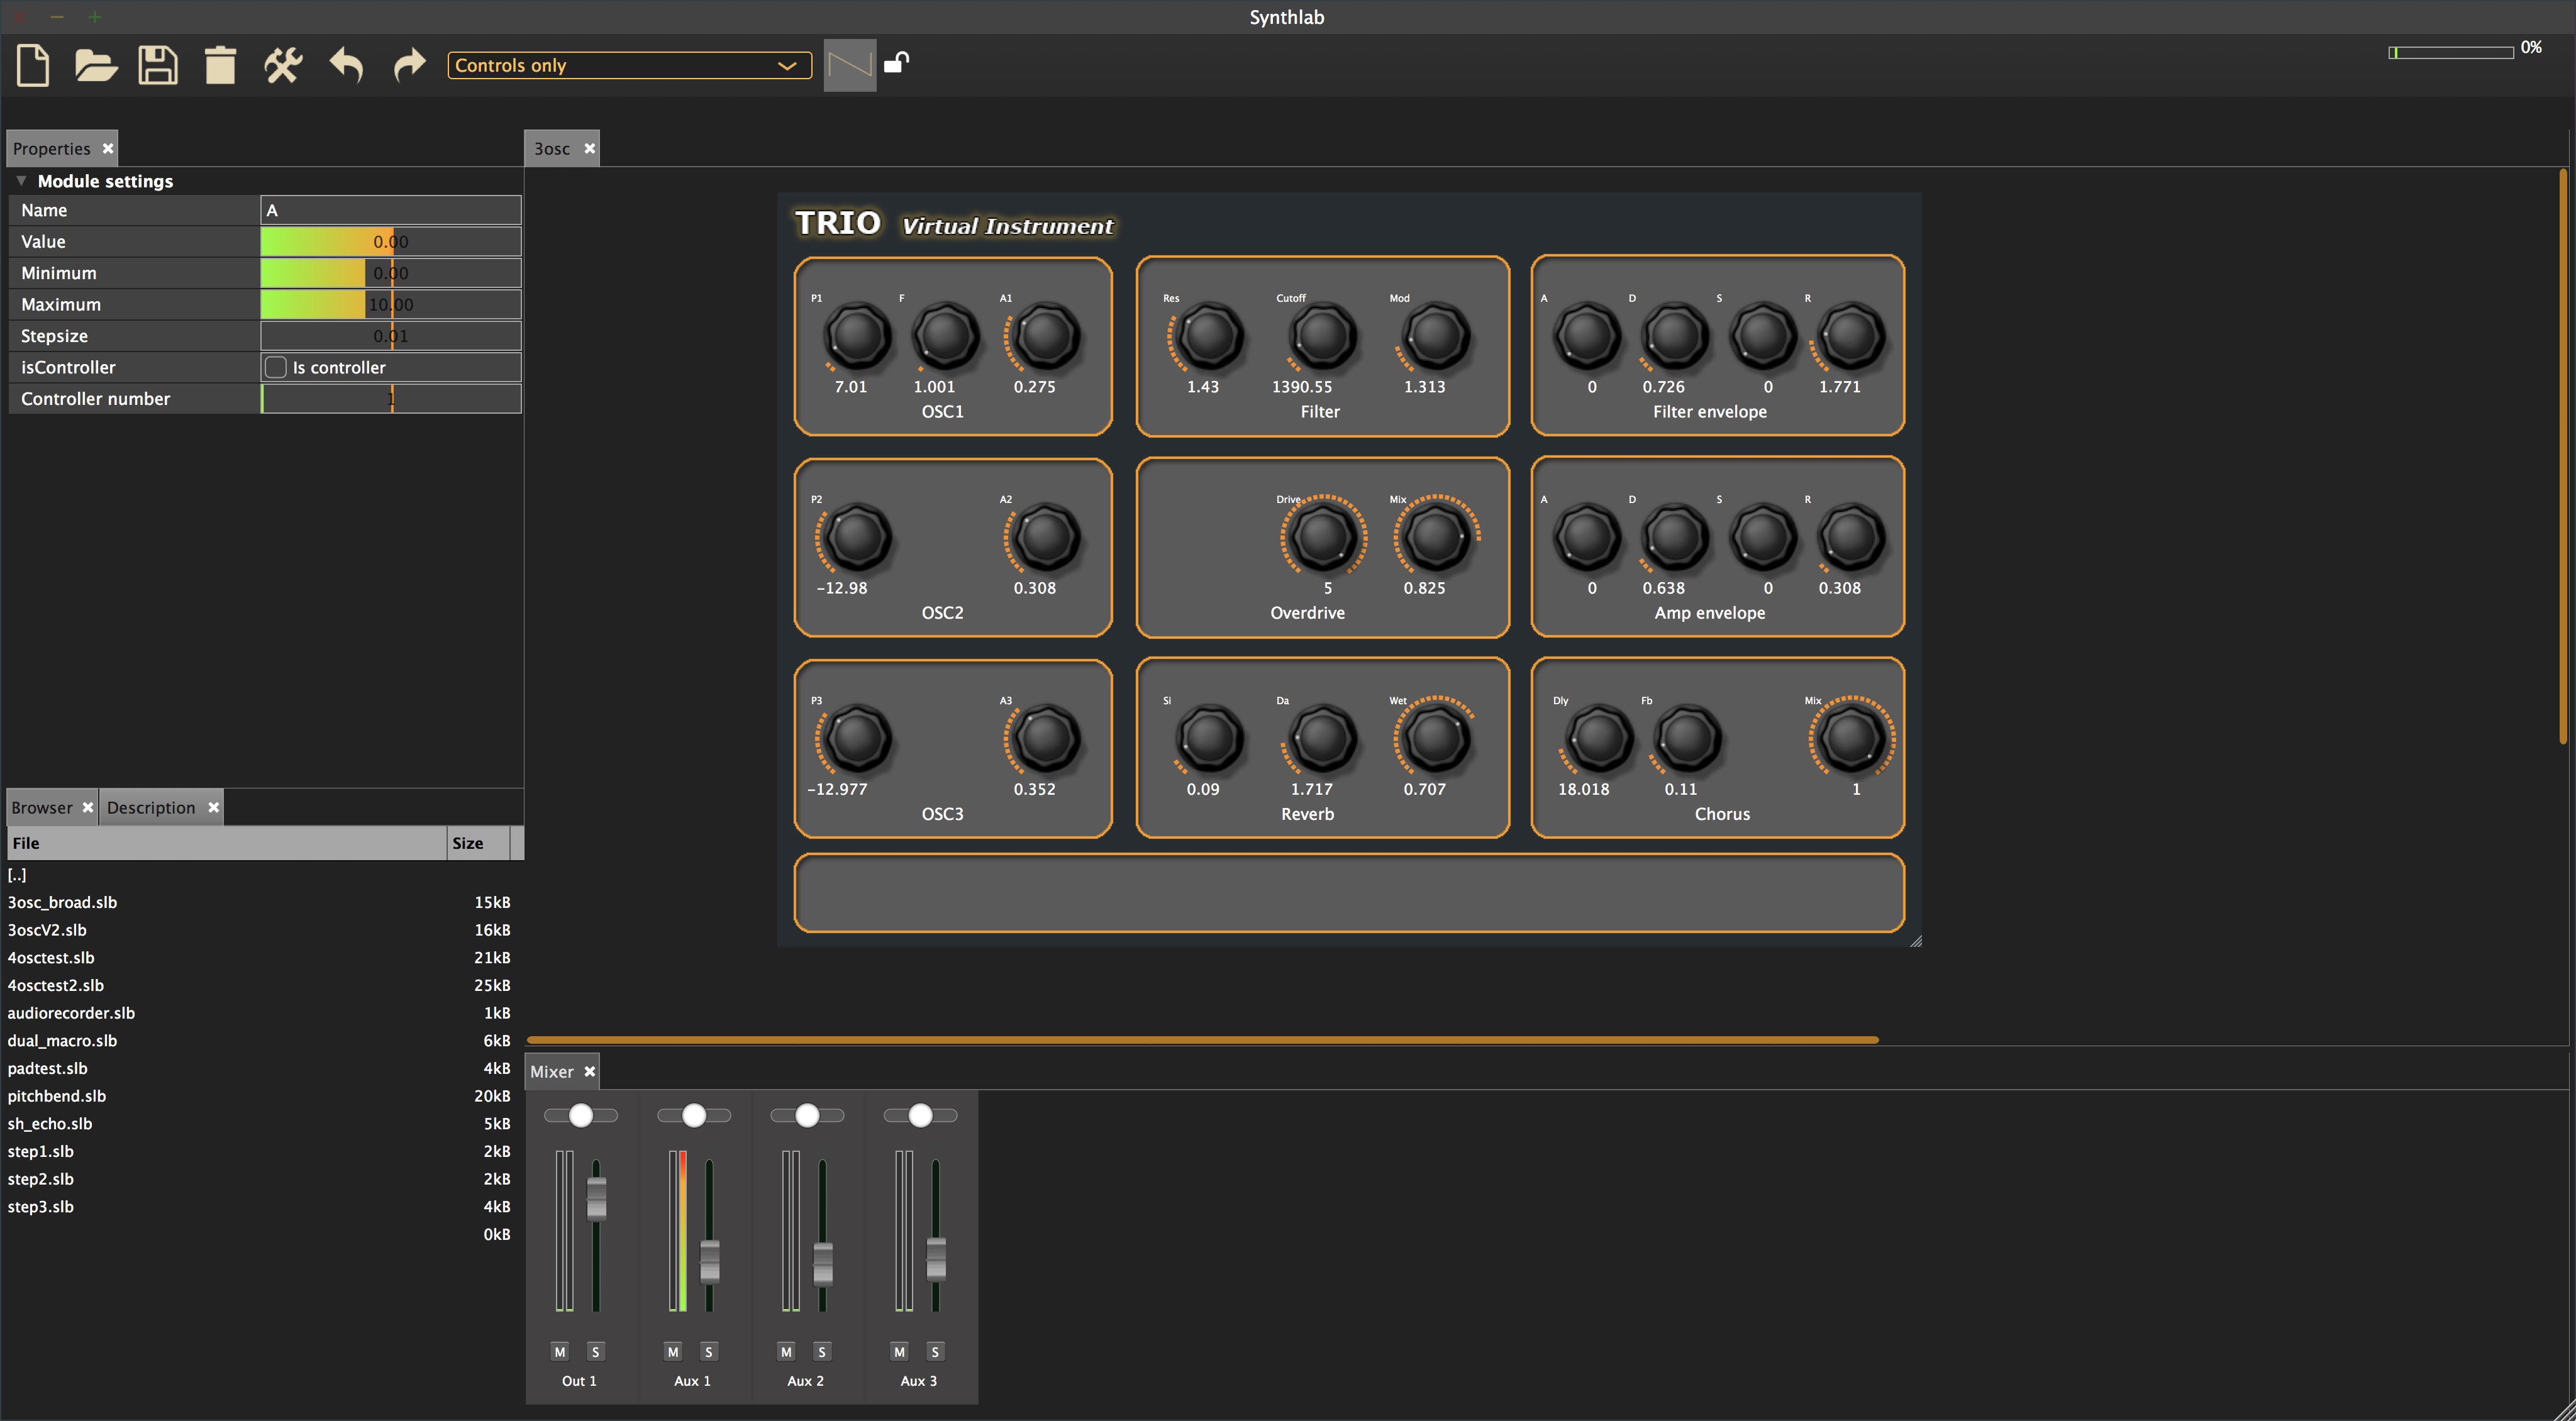
Task: Mute the Aux 3 mixer channel
Action: 899,1351
